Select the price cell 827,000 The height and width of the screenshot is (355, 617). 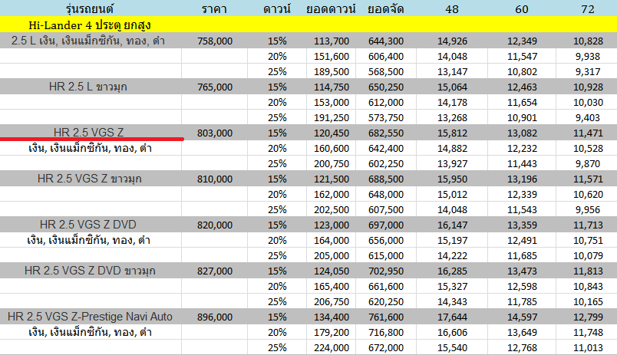coord(215,271)
